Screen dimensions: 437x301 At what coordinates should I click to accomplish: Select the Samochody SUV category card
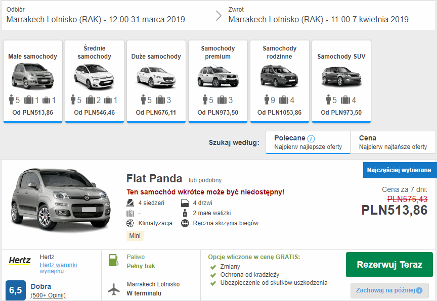(341, 81)
